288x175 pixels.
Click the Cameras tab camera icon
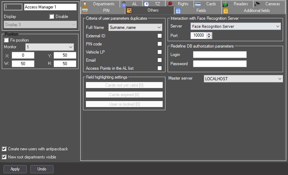coord(257,4)
